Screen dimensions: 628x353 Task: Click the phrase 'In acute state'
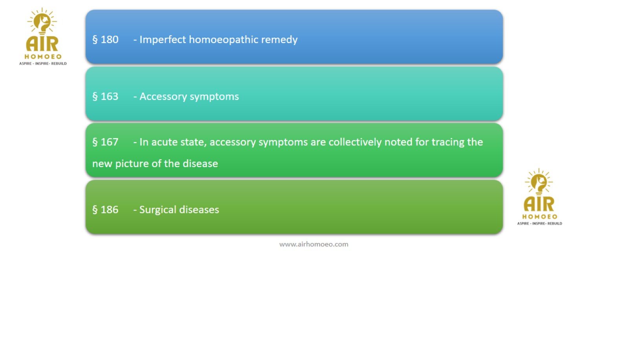(x=173, y=142)
